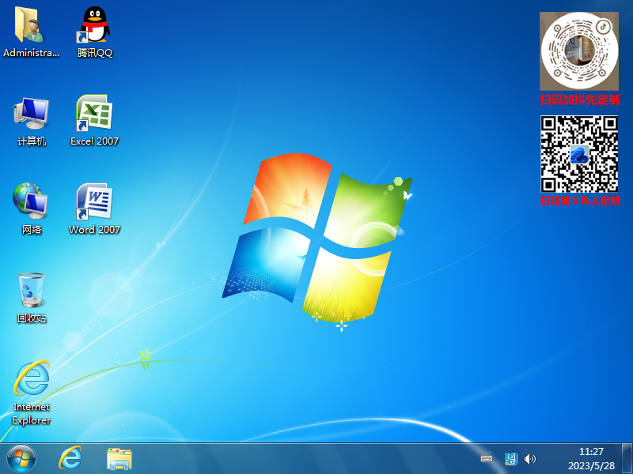Launch Internet Explorer from the taskbar
Image resolution: width=633 pixels, height=474 pixels.
70,458
